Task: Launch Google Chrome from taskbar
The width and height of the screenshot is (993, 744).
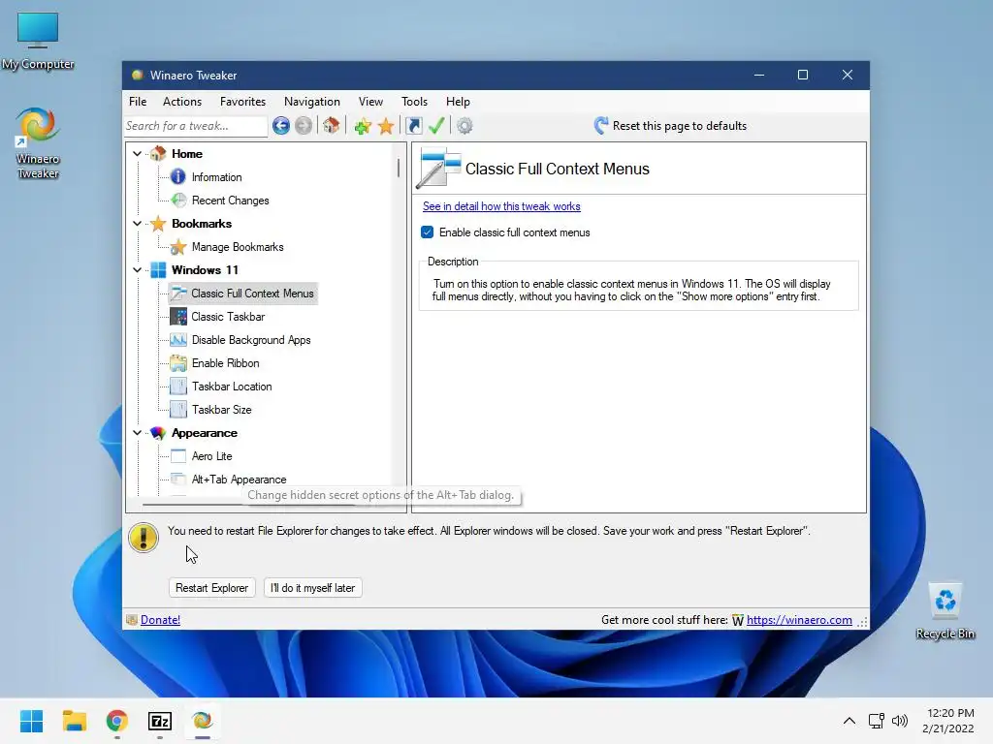Action: (117, 721)
